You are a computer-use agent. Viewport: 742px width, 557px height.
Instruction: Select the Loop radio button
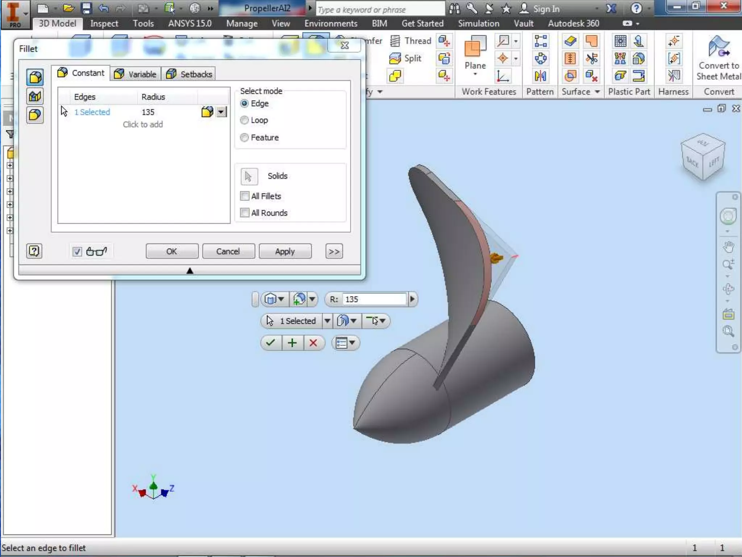[x=245, y=120]
